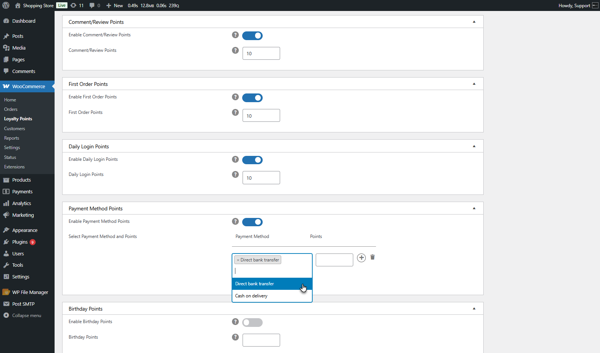Screen dimensions: 600x353
Task: Click the Marketing megaphone icon
Action: pyautogui.click(x=6, y=215)
